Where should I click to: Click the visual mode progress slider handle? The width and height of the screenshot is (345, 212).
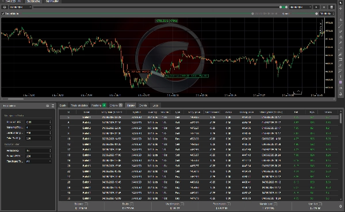click(x=252, y=14)
